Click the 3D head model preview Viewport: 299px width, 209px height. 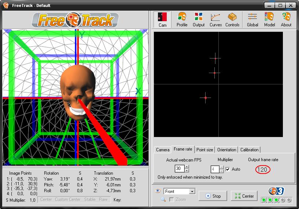tap(75, 97)
